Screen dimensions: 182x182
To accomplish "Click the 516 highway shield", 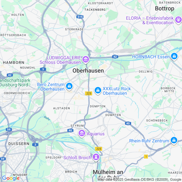I will (80, 17).
